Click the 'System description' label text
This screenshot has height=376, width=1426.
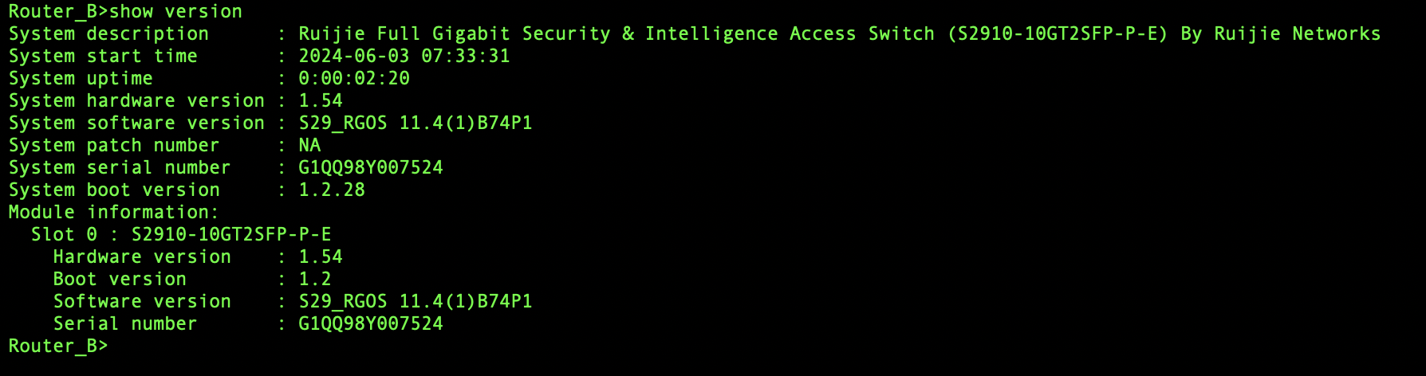click(x=108, y=33)
